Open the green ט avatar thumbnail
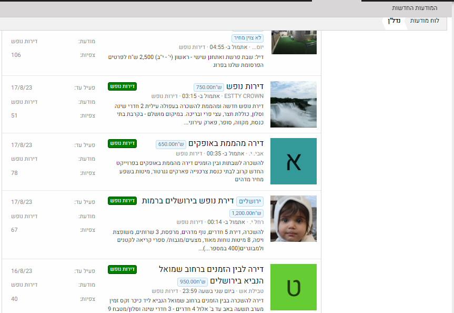The height and width of the screenshot is (313, 454). point(294,287)
